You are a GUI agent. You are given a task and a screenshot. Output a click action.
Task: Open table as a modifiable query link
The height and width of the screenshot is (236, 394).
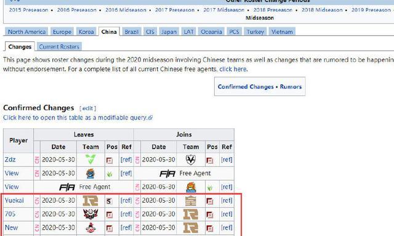tap(78, 118)
